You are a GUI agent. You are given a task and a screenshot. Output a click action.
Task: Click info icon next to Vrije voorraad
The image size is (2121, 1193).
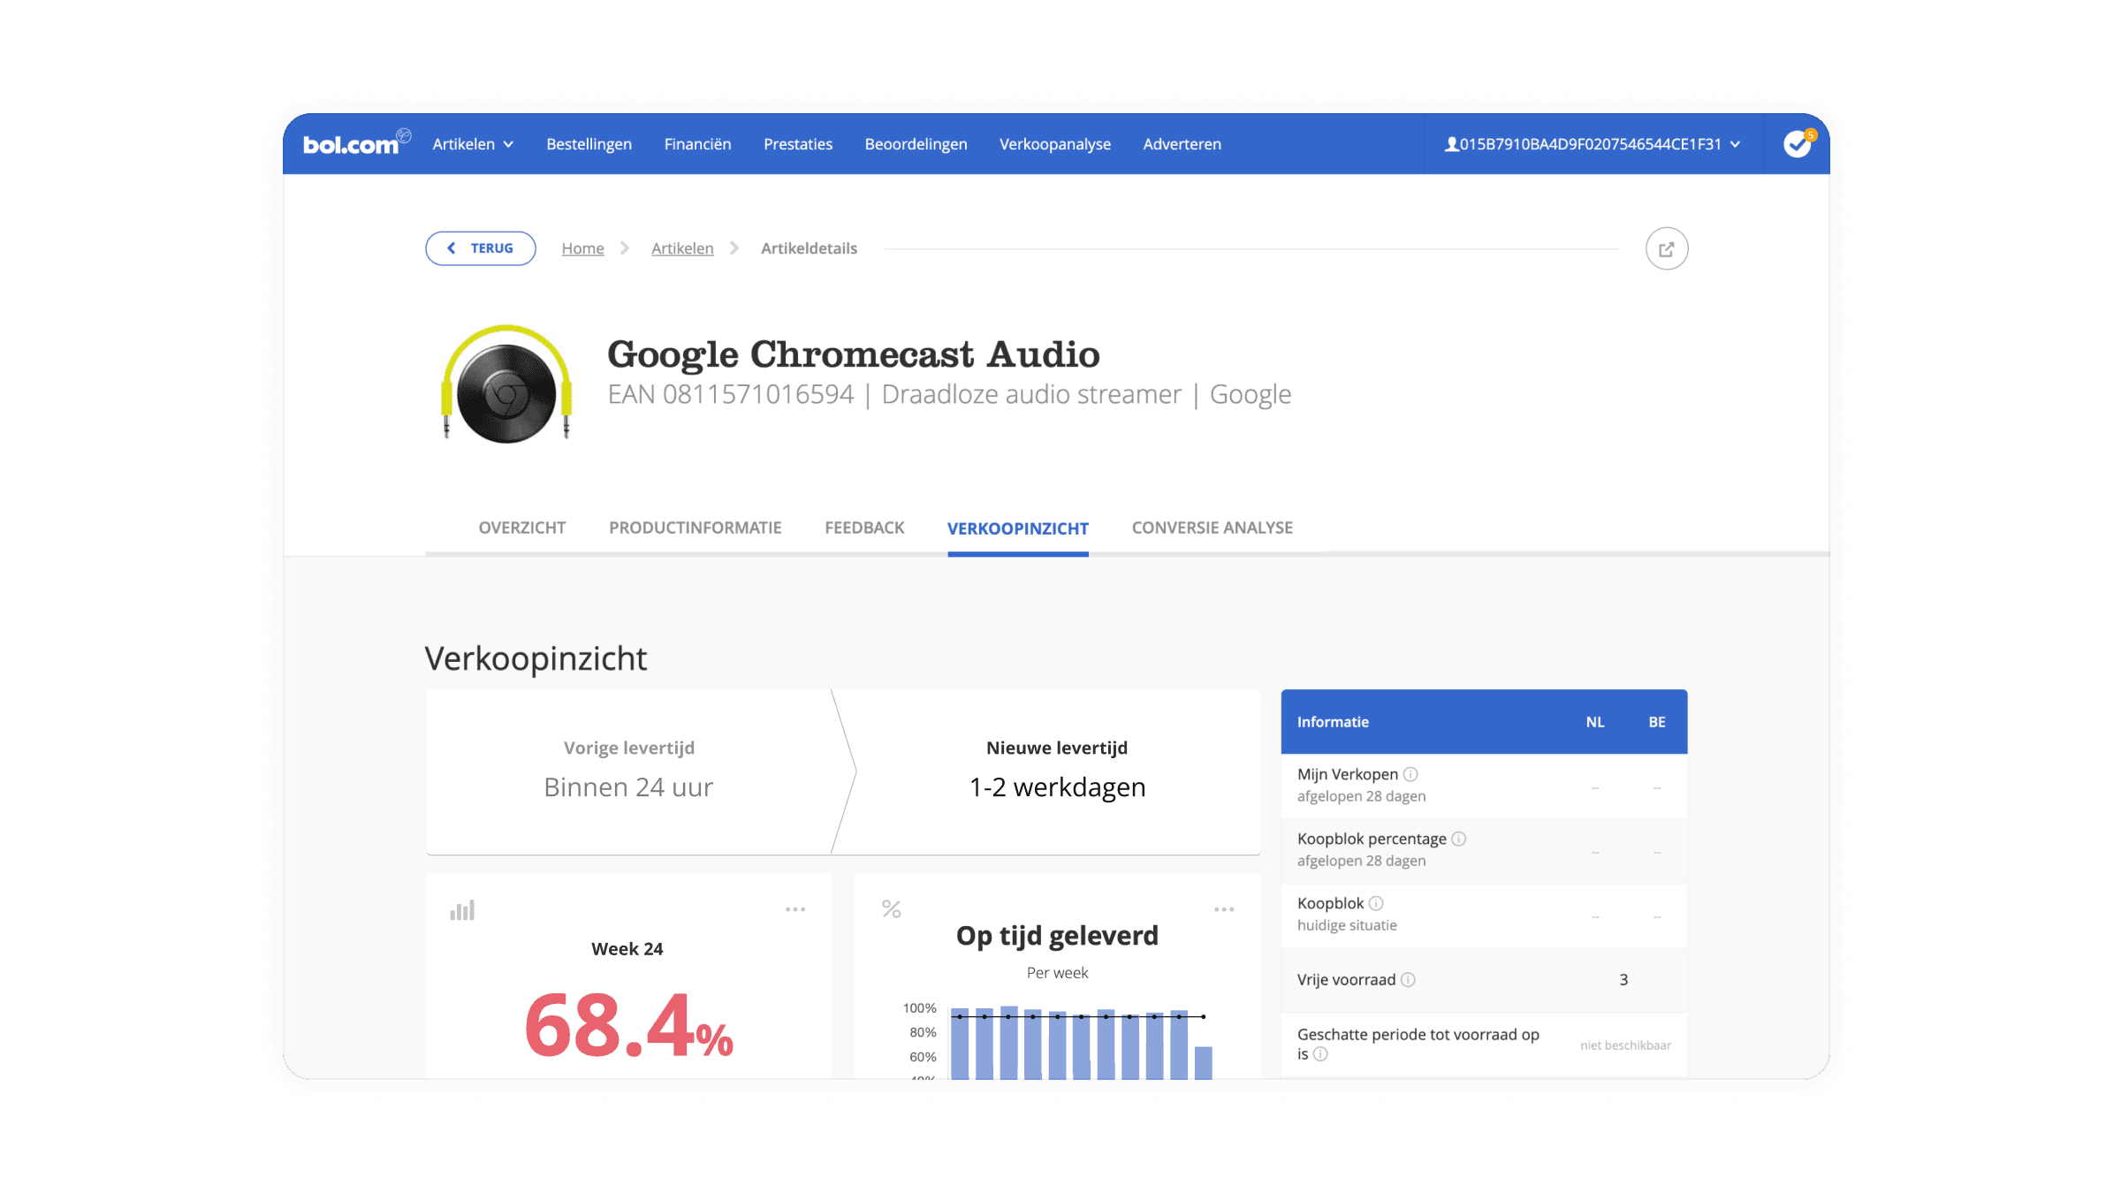pyautogui.click(x=1408, y=979)
